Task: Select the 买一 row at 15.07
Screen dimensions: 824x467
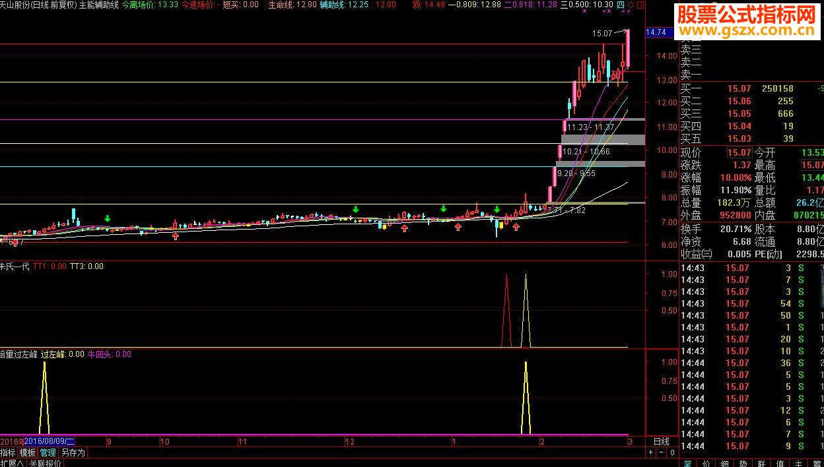Action: tap(752, 88)
